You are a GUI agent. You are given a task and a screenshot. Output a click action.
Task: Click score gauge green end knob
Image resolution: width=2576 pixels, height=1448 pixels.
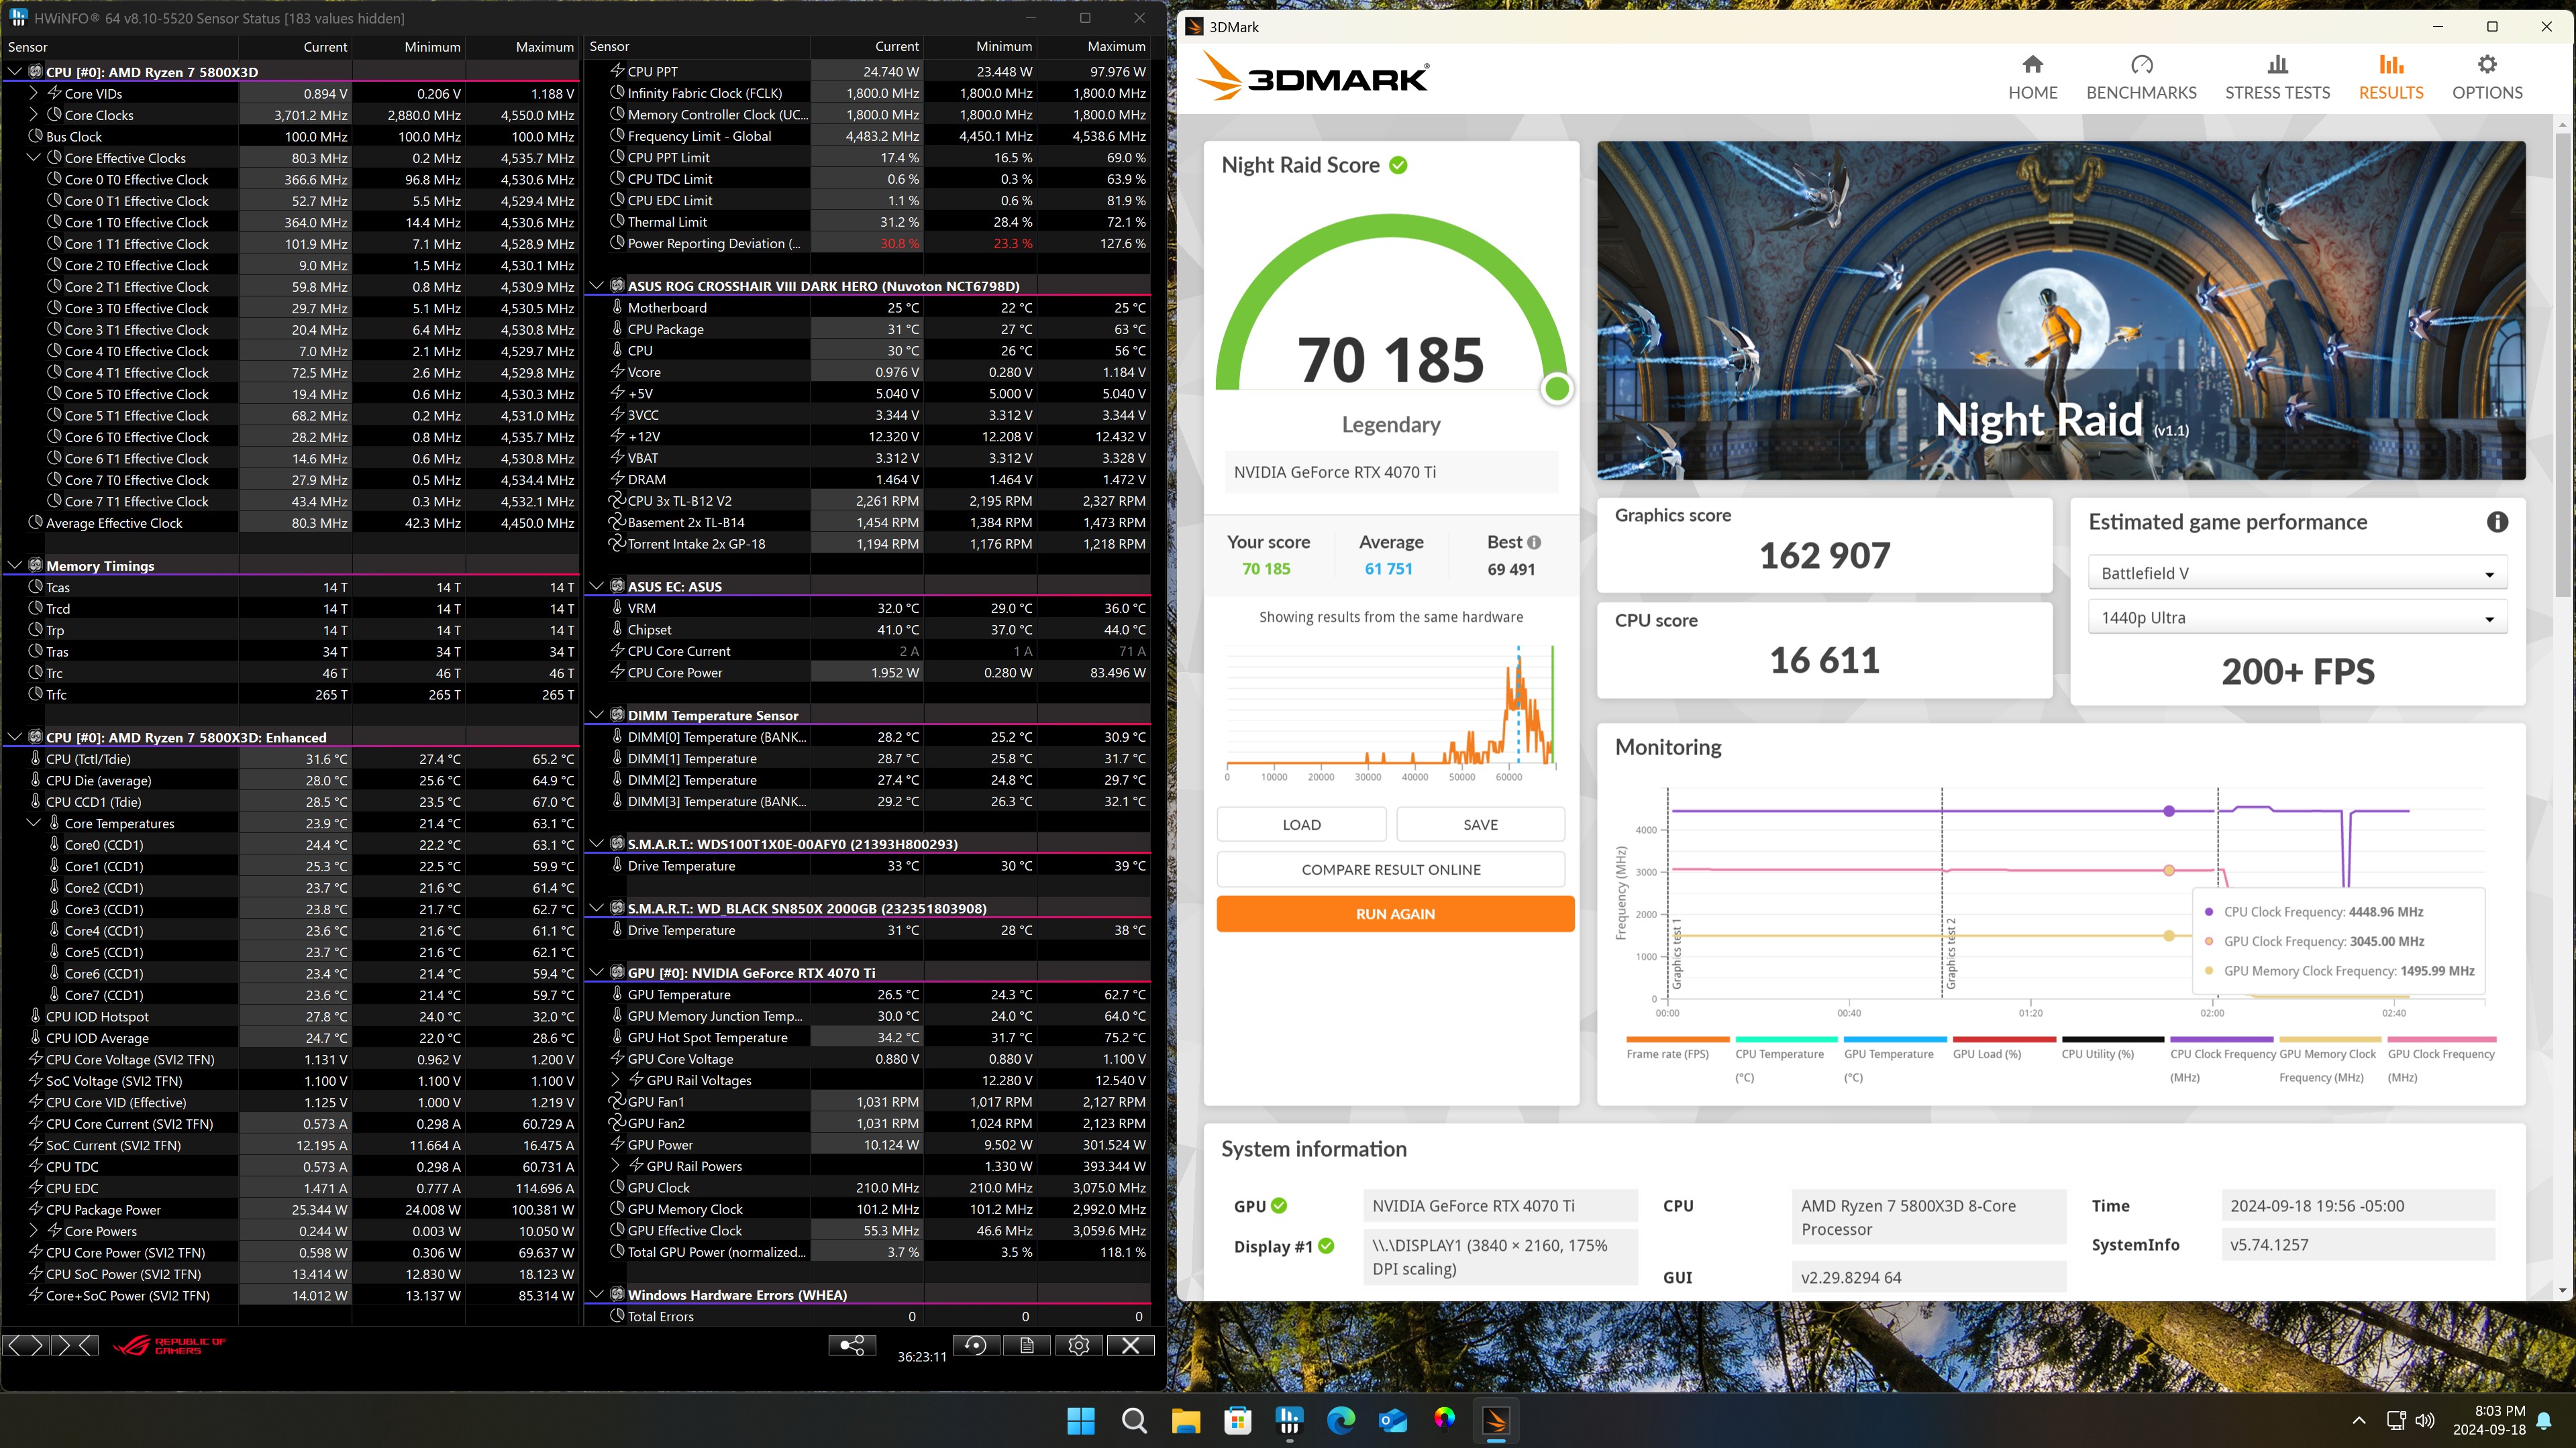(x=1557, y=389)
